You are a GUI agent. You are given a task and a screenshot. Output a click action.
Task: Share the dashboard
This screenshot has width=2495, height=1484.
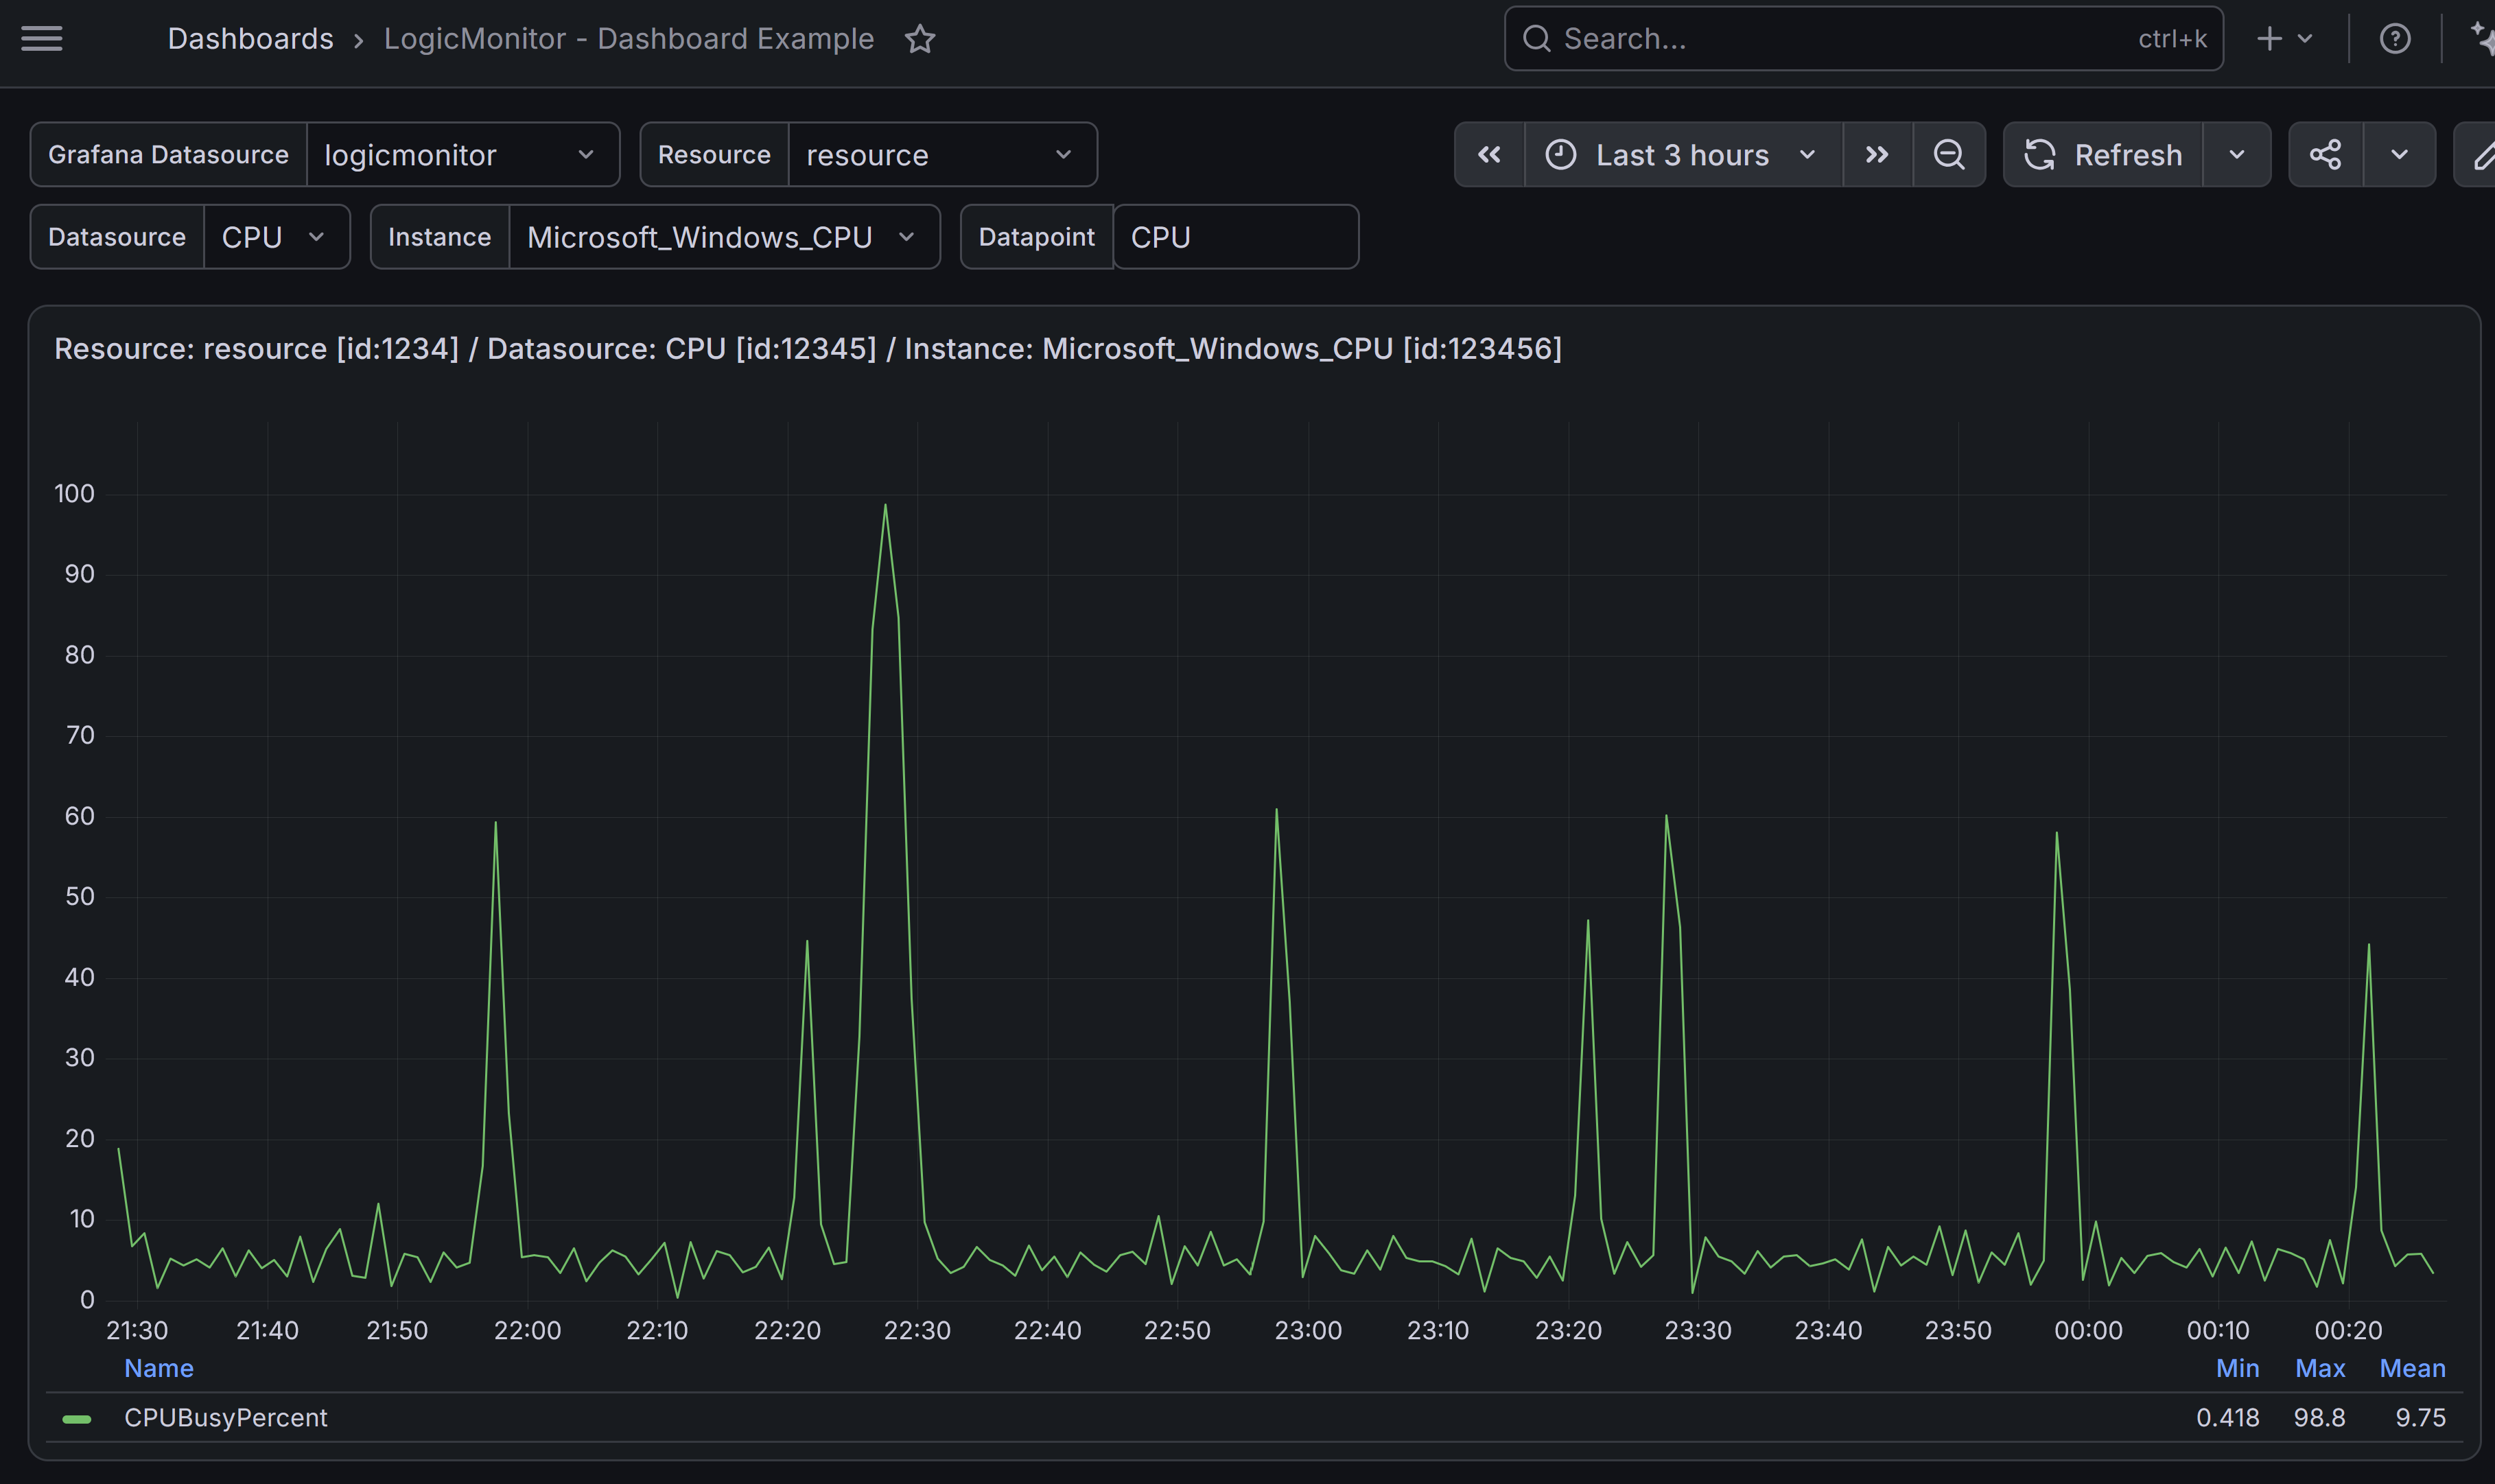click(2325, 155)
